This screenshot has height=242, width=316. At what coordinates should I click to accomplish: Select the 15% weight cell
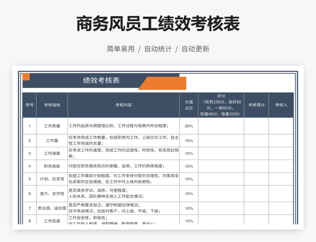189,141
